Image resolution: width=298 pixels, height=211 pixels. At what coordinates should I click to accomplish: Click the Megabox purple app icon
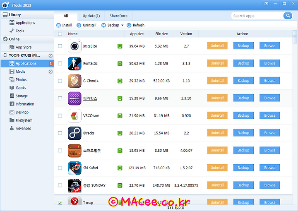(x=74, y=98)
